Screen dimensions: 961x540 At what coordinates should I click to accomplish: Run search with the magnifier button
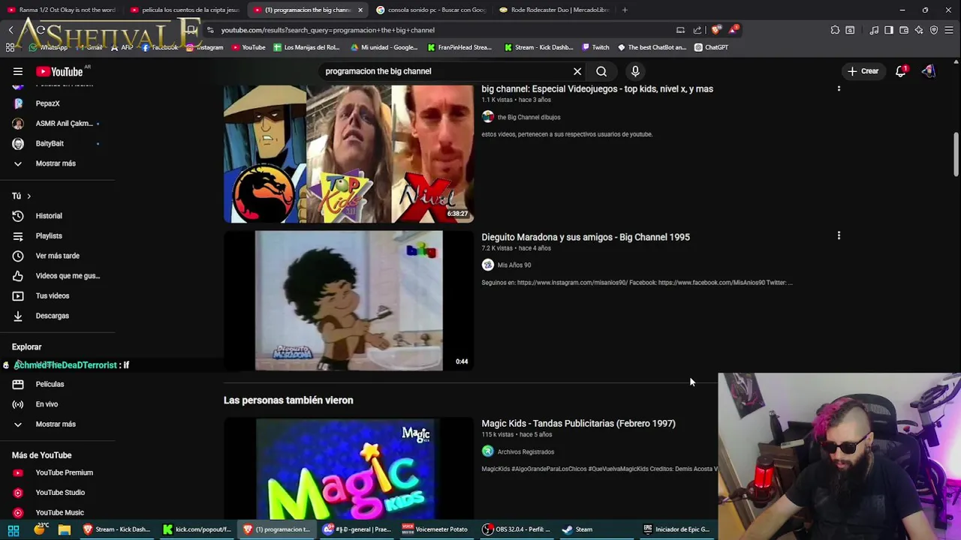point(601,71)
